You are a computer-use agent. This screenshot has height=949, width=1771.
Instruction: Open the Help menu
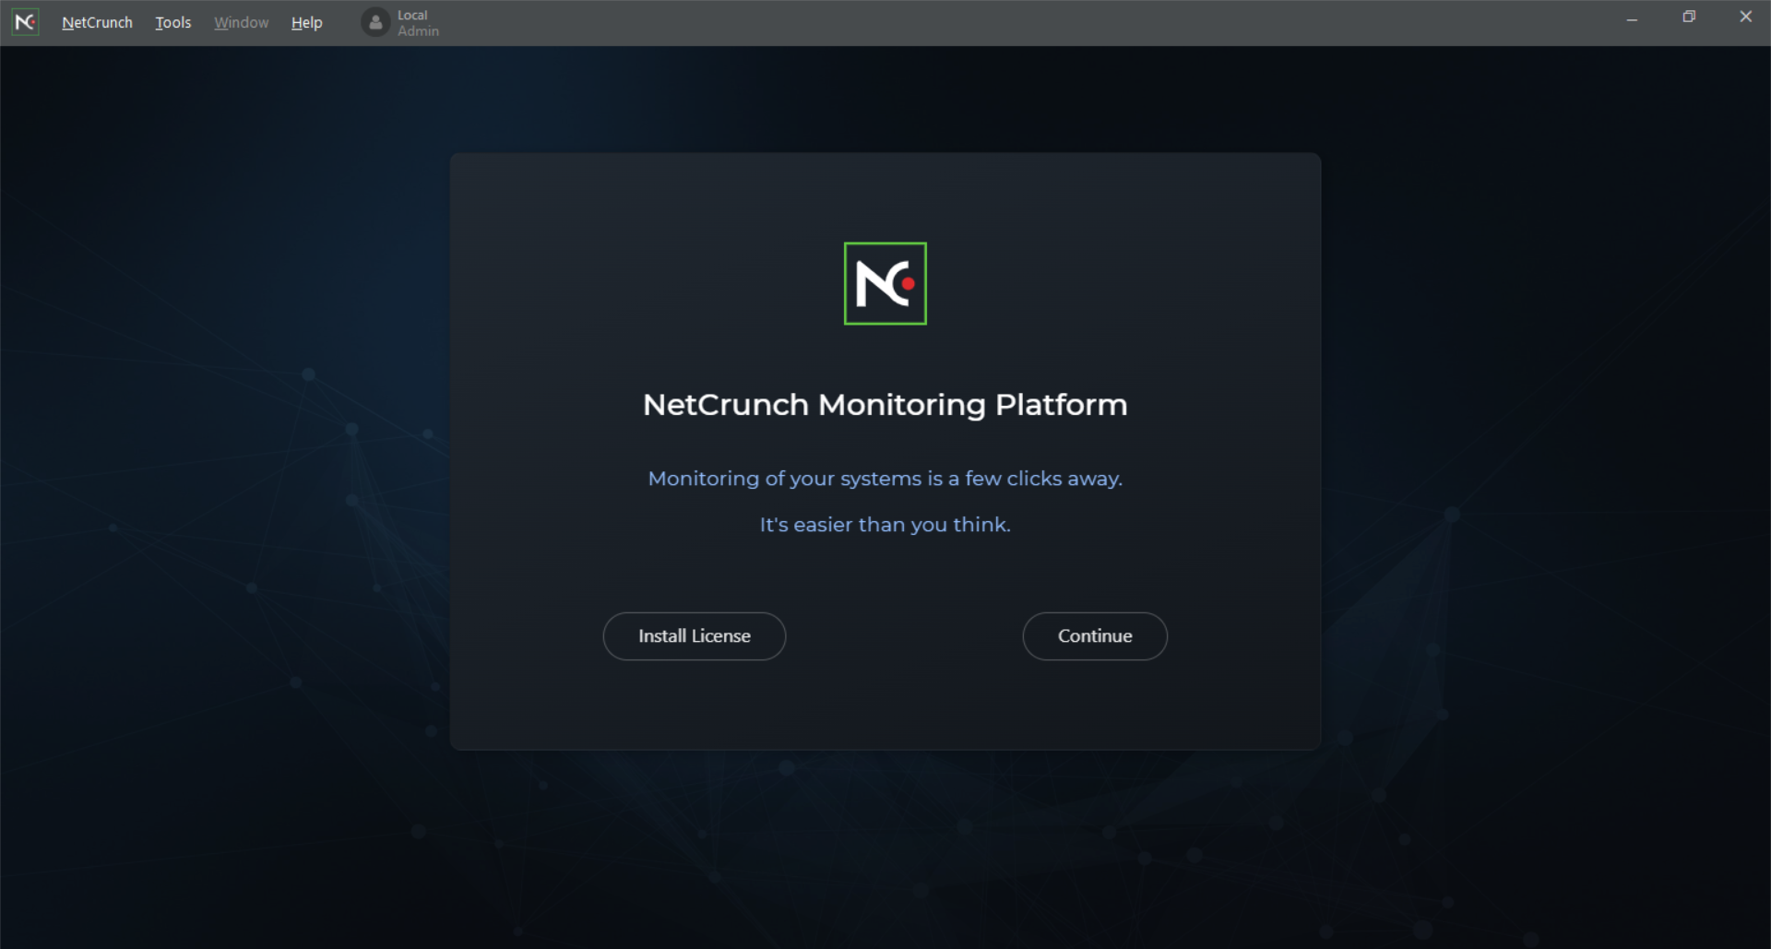[x=306, y=22]
